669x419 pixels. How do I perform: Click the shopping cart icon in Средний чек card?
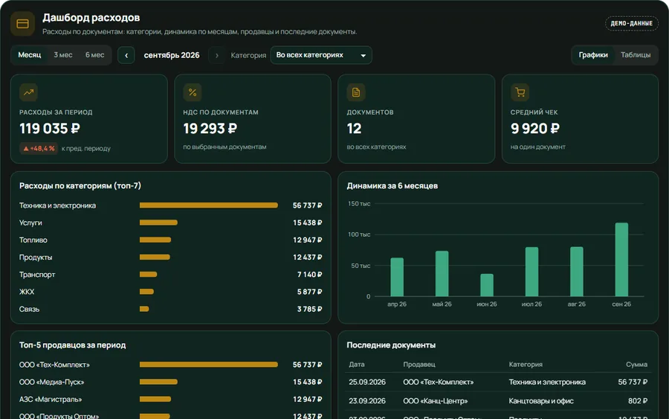click(520, 92)
